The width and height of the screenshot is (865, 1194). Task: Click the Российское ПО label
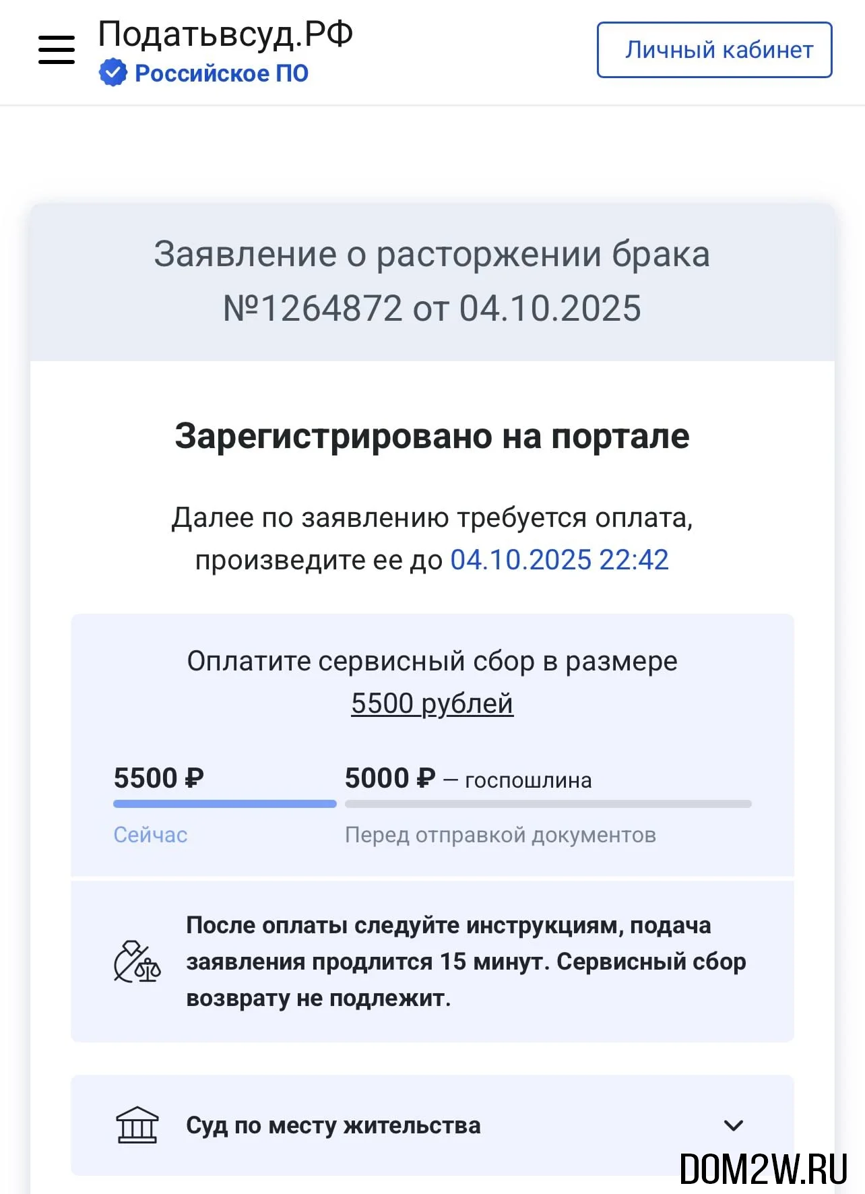[x=222, y=73]
